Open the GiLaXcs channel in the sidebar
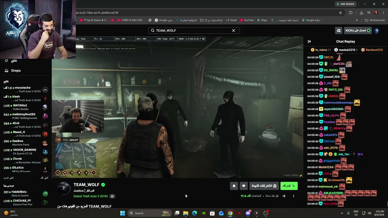388x218 pixels. point(26,170)
